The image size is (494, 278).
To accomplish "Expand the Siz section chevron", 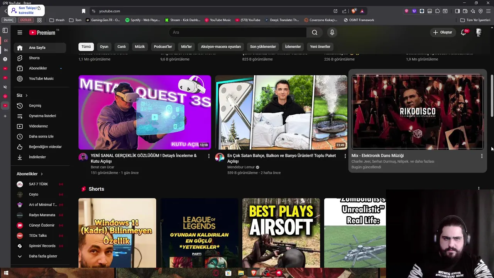I will [x=26, y=95].
